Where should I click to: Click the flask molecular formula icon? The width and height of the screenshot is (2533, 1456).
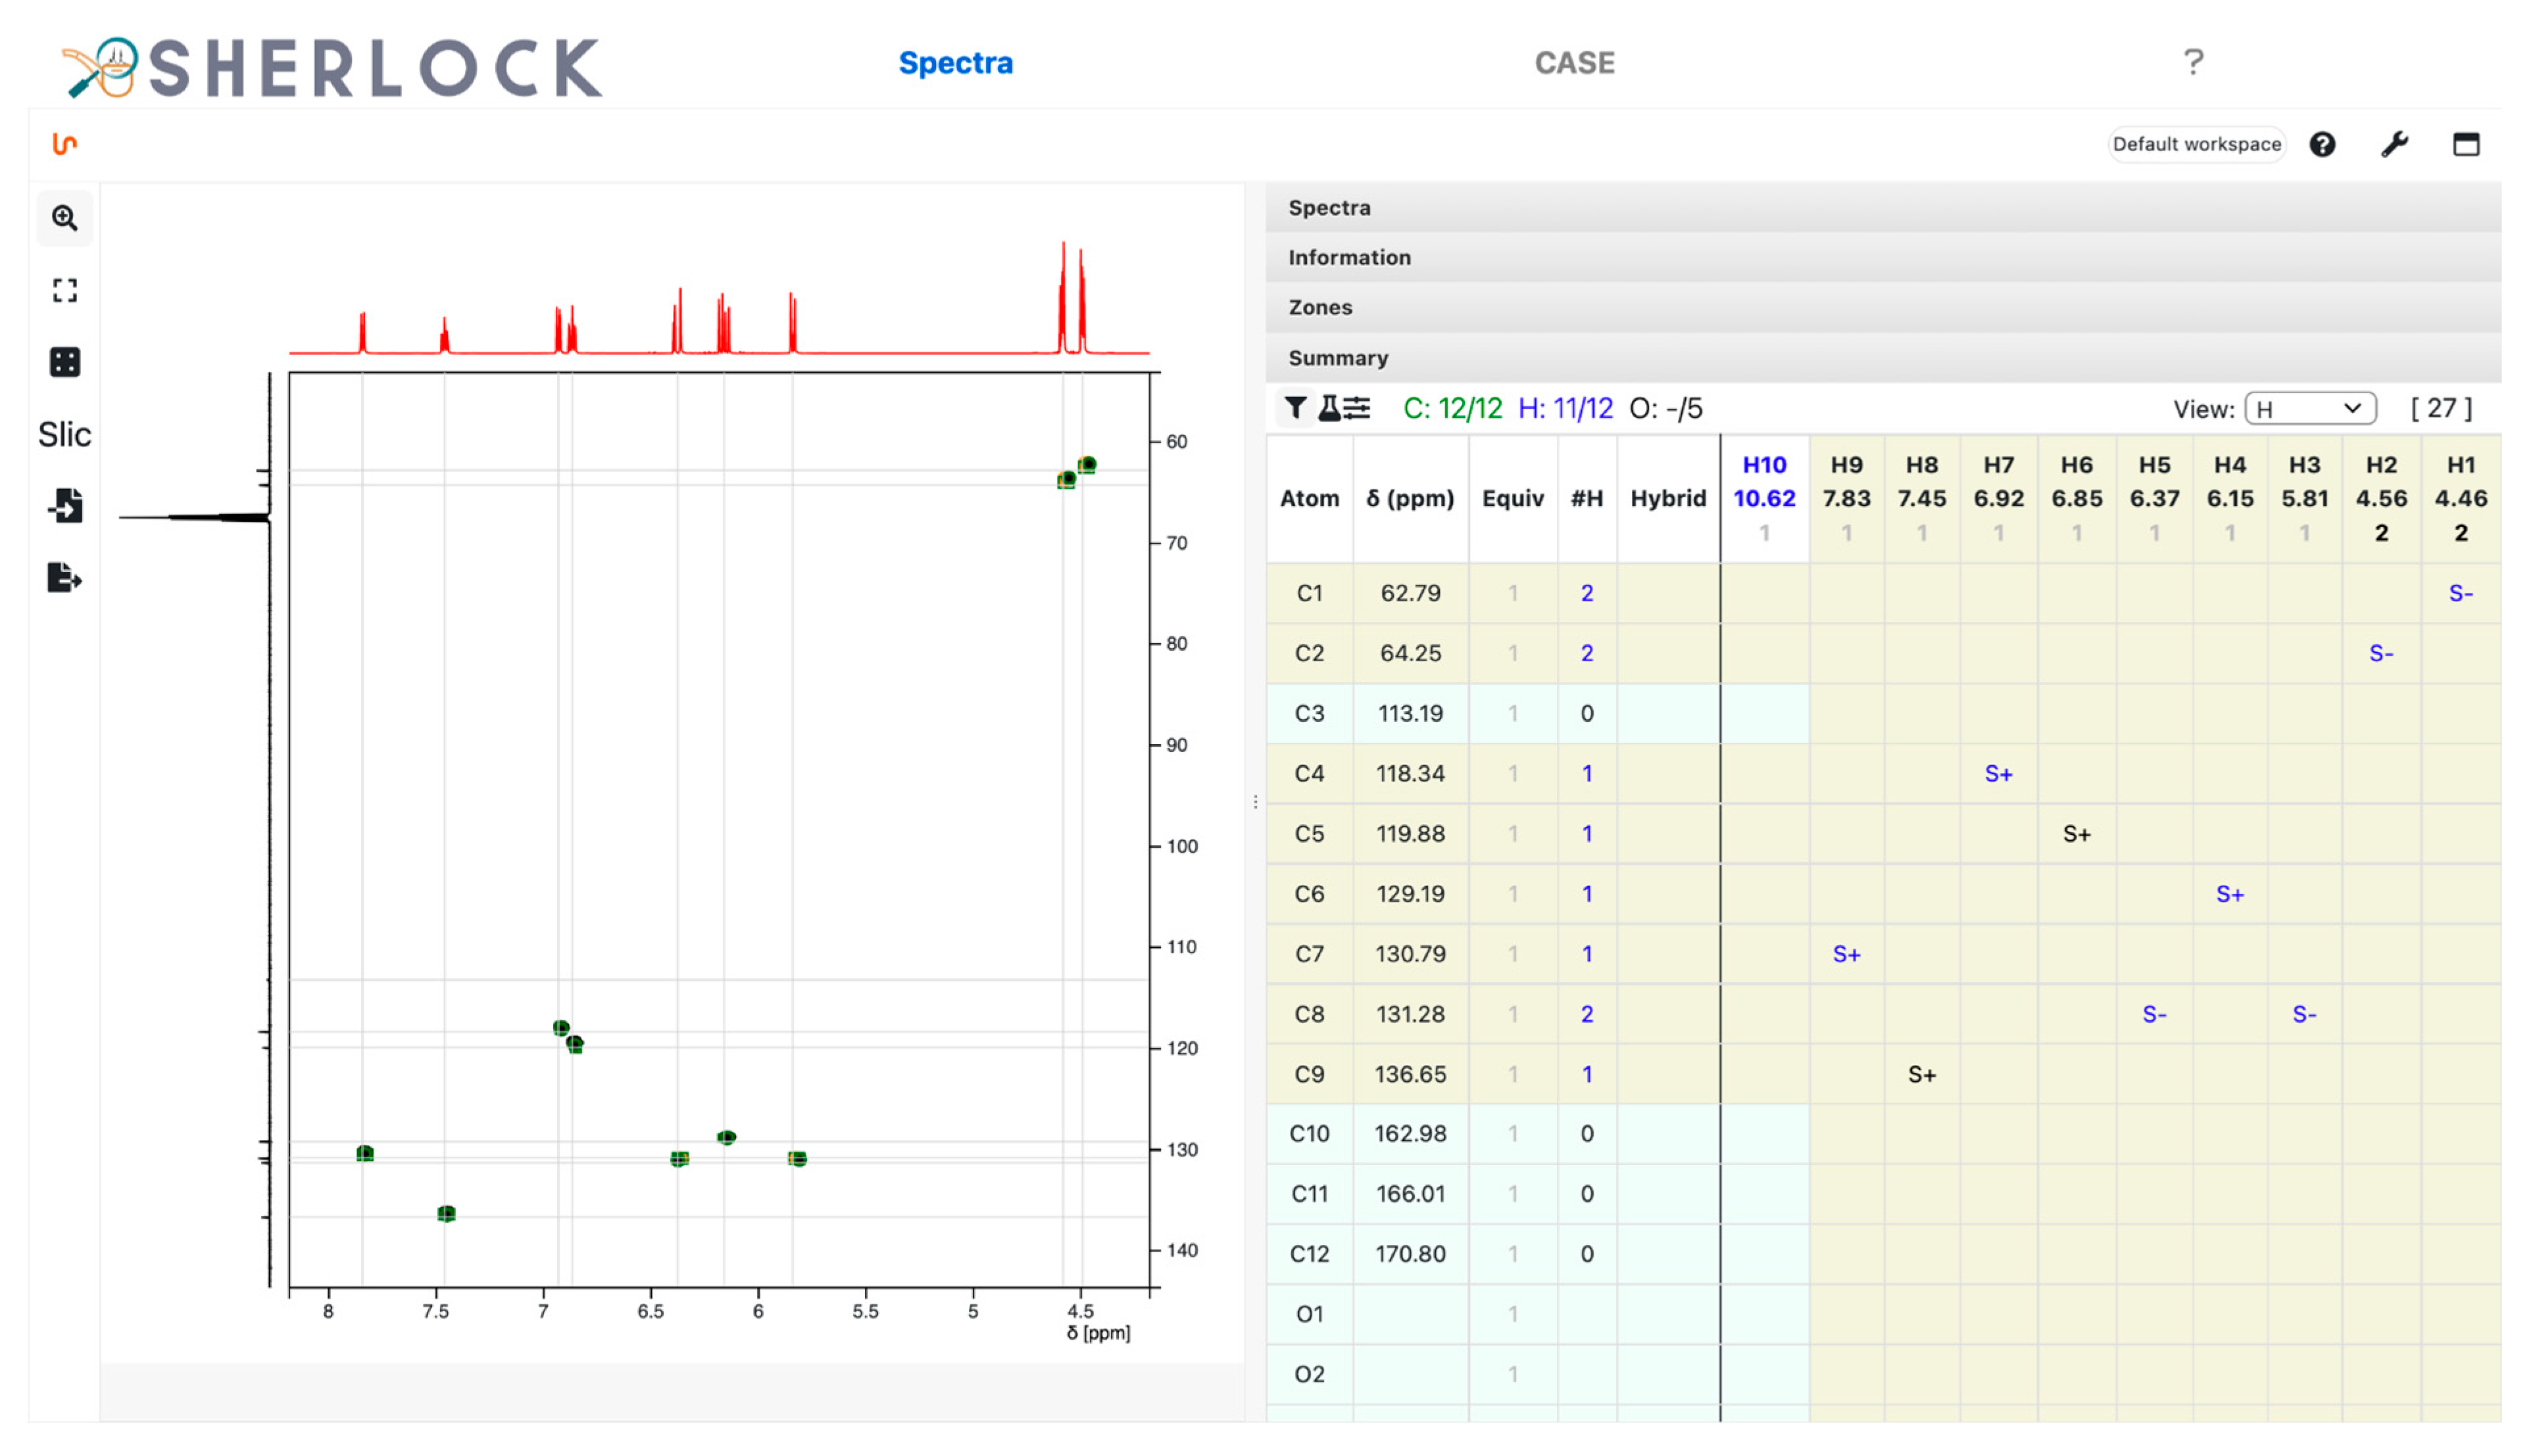click(x=1329, y=408)
